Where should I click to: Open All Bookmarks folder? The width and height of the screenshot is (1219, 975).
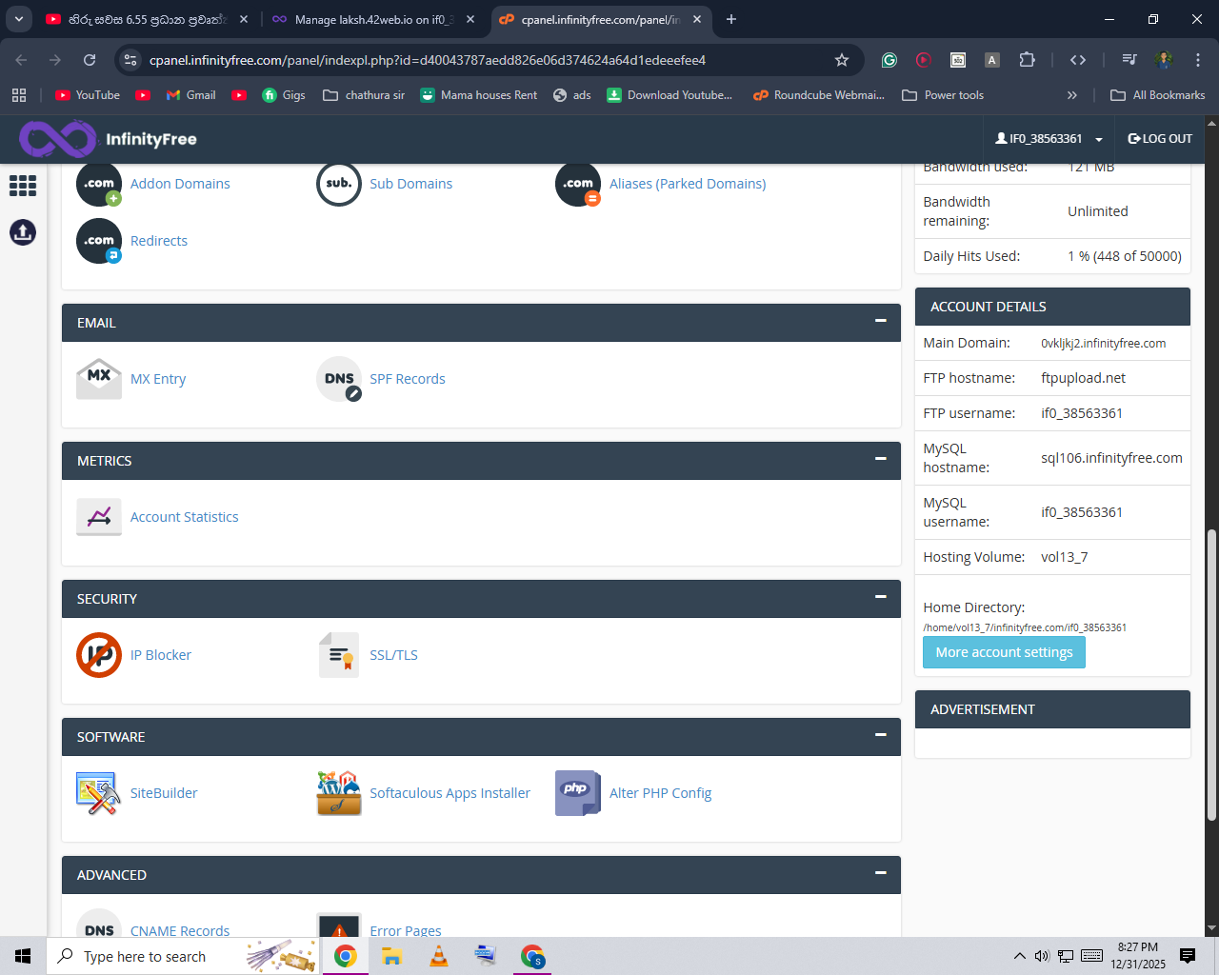pyautogui.click(x=1158, y=95)
